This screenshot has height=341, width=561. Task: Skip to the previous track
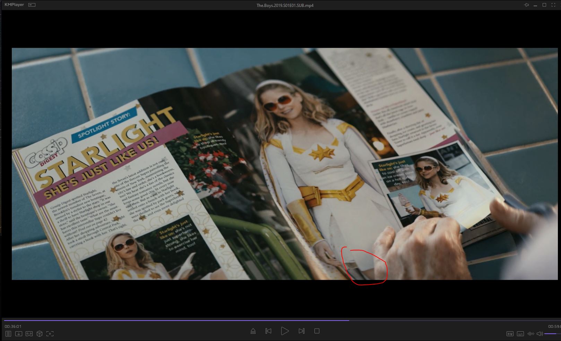(268, 331)
